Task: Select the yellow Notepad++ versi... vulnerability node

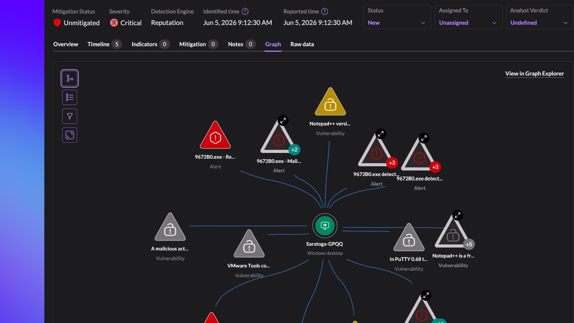Action: [331, 102]
